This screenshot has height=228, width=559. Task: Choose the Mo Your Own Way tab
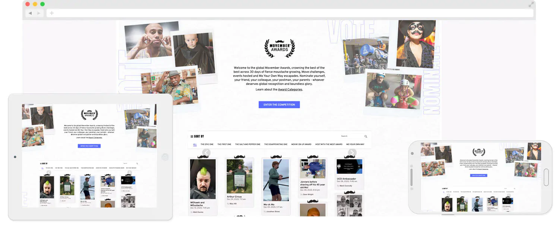(x=355, y=144)
